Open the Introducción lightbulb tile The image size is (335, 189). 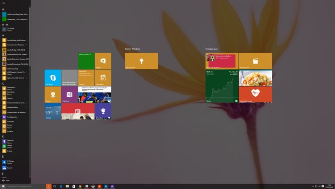pyautogui.click(x=141, y=61)
